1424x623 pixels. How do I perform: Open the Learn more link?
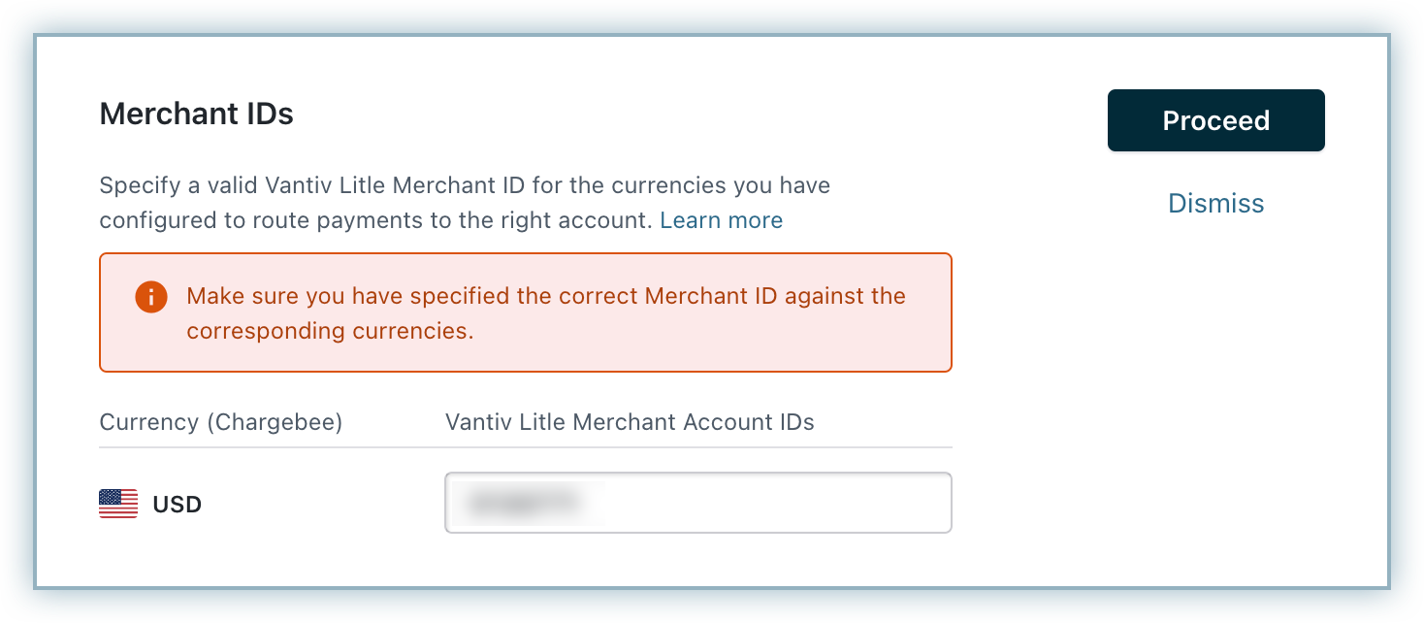721,220
